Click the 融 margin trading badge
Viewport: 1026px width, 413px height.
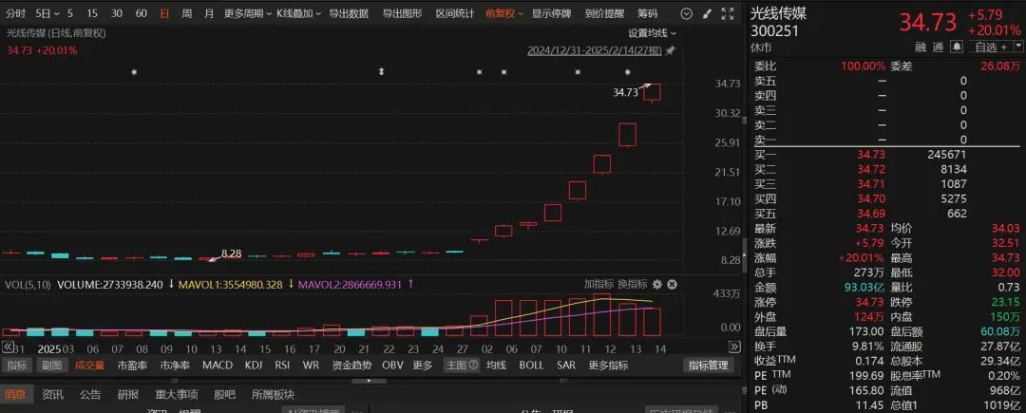point(921,47)
